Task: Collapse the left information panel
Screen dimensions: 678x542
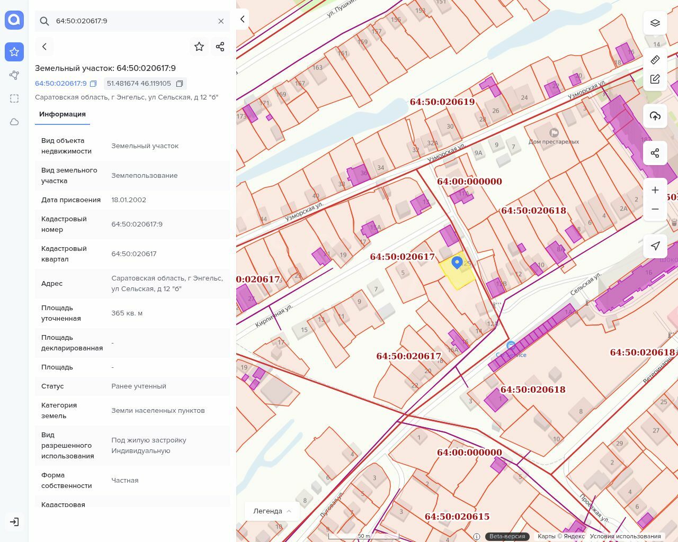Action: tap(242, 19)
